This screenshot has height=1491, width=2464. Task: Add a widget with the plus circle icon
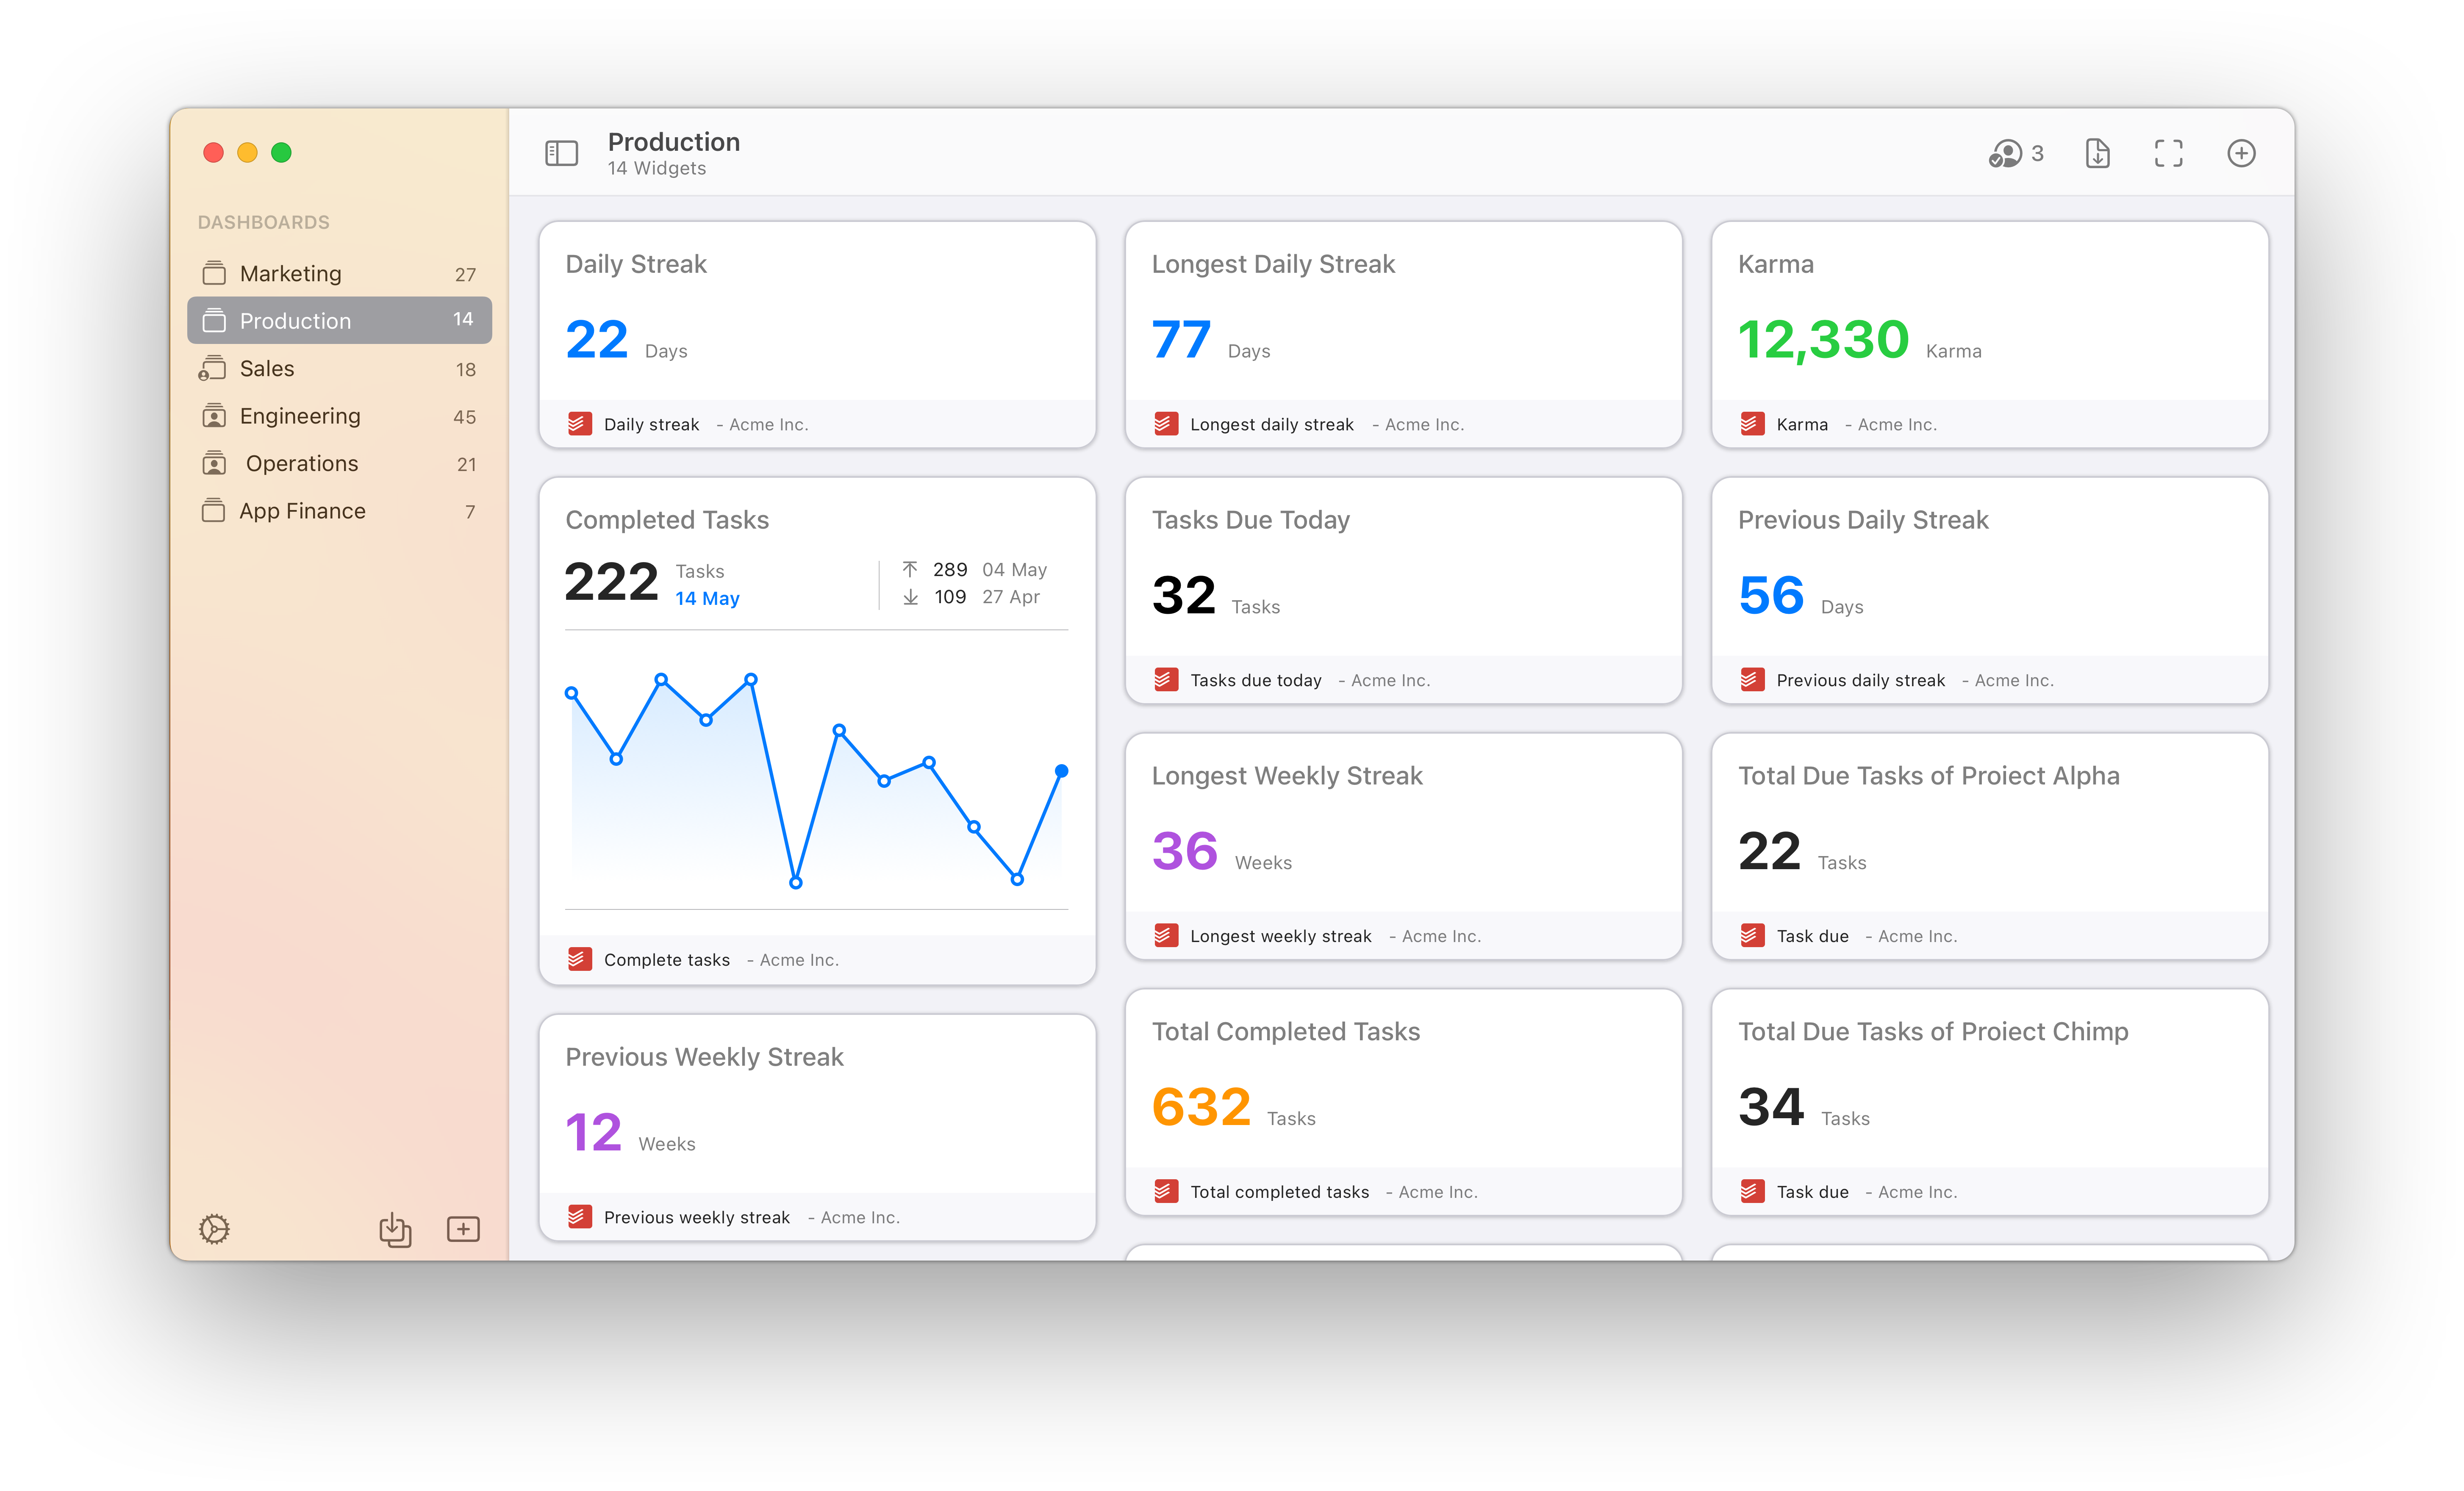click(x=2241, y=153)
